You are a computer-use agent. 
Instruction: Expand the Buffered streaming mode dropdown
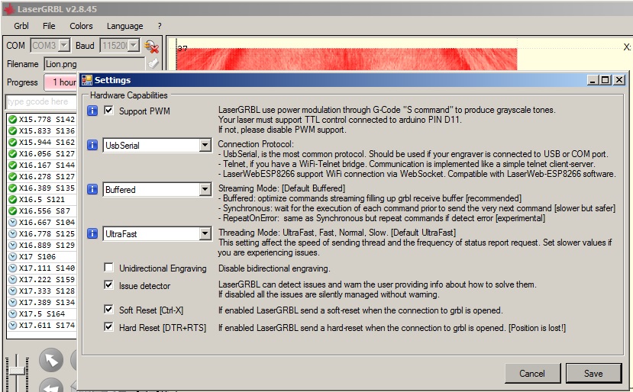tap(205, 189)
